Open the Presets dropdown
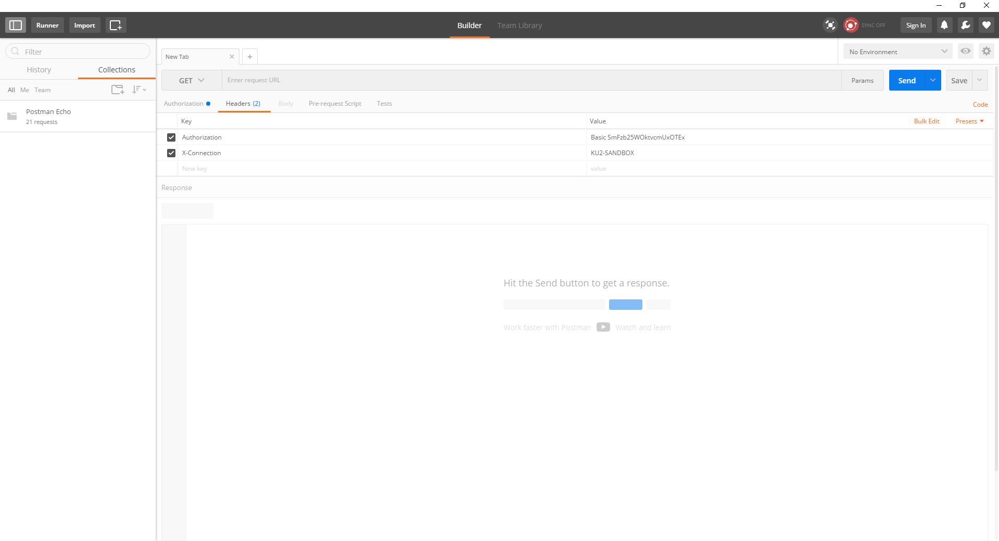999x541 pixels. (x=969, y=121)
